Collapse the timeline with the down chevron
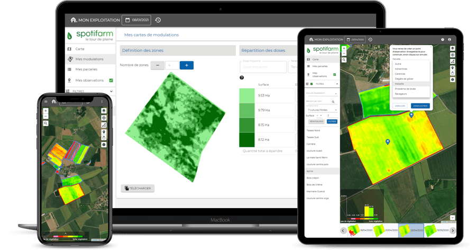This screenshot has height=250, width=476. [452, 218]
